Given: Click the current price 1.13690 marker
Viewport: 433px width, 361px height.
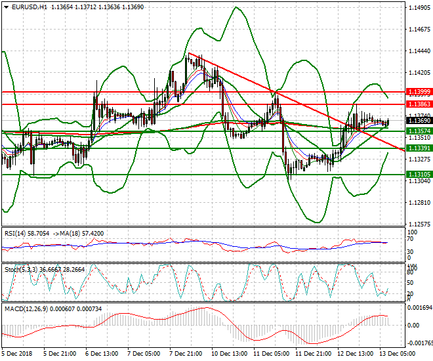Looking at the screenshot, I should pos(419,121).
